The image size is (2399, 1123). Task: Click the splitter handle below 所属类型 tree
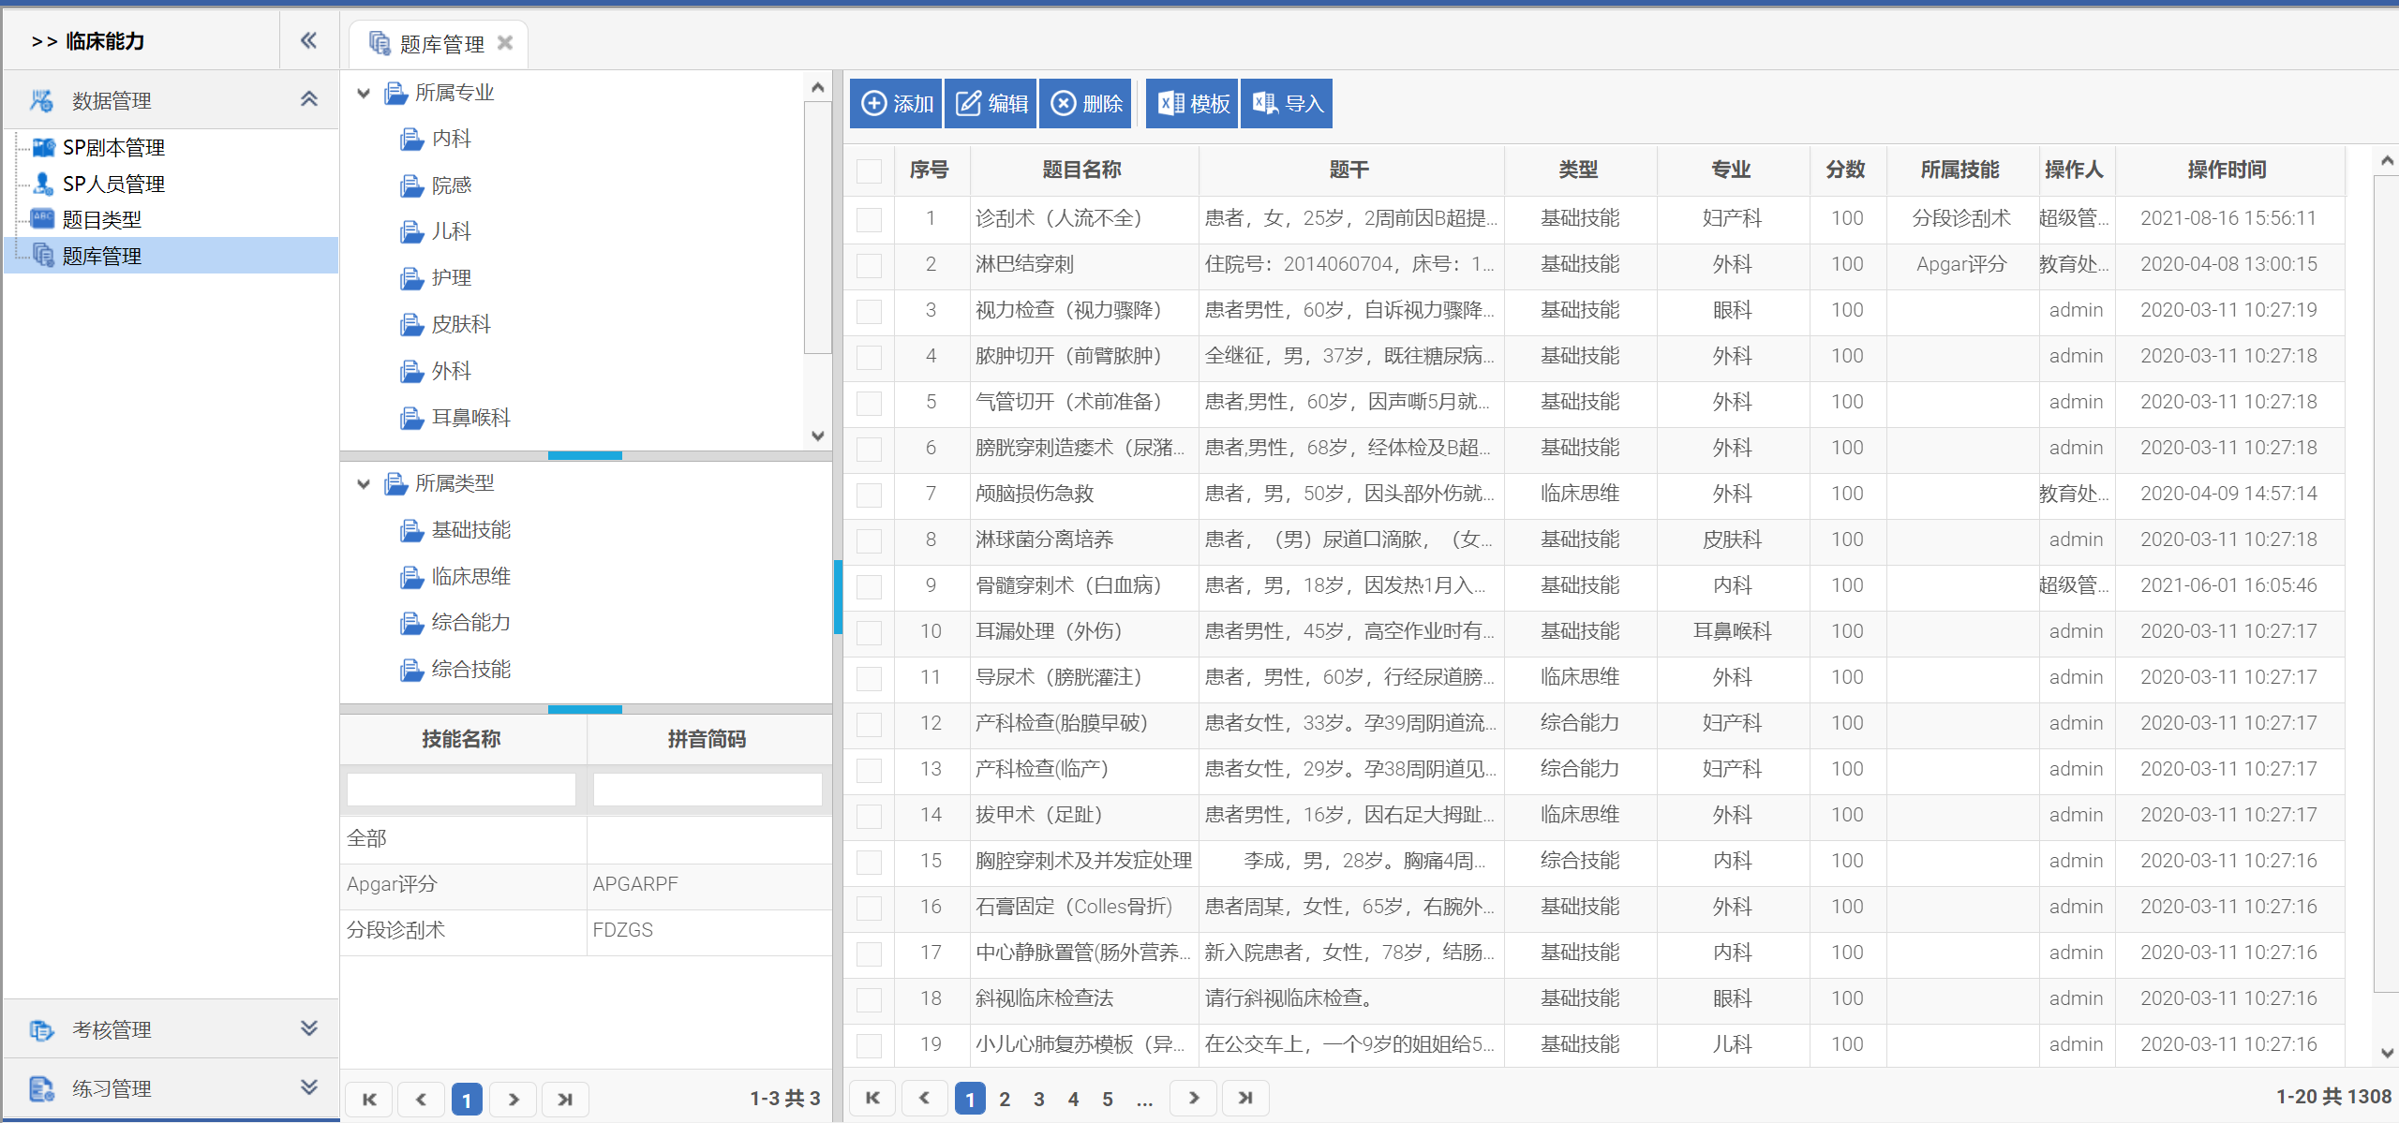pyautogui.click(x=585, y=709)
